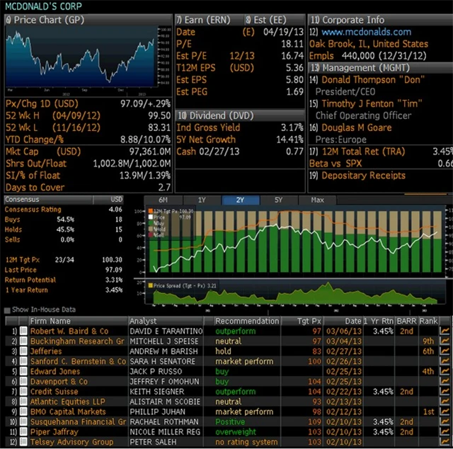Switch the chart to the 5Y tab
The height and width of the screenshot is (449, 453).
tap(277, 200)
